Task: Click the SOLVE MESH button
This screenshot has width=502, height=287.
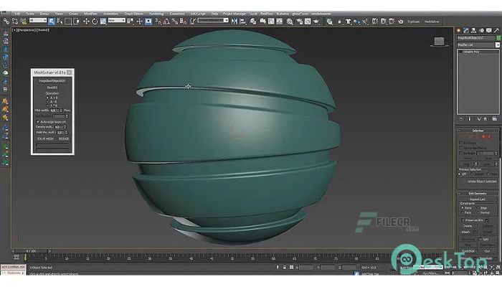Action: click(45, 138)
